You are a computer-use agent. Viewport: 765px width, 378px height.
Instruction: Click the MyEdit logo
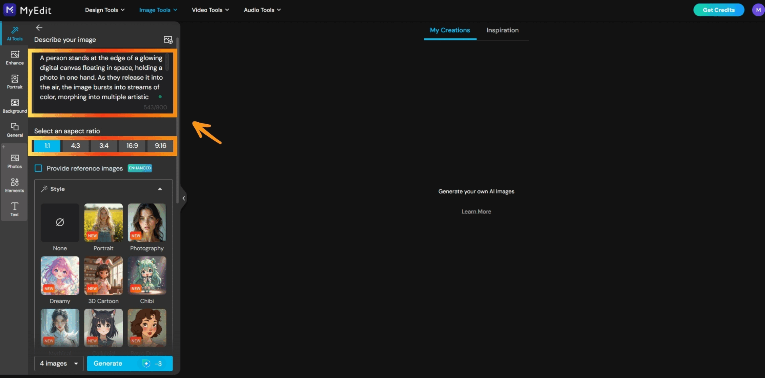click(27, 10)
